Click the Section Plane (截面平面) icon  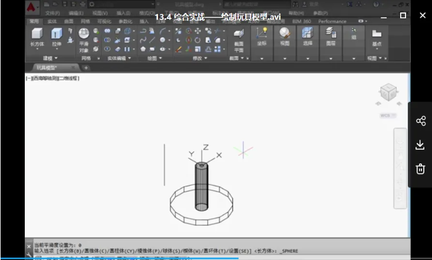pyautogui.click(x=239, y=34)
